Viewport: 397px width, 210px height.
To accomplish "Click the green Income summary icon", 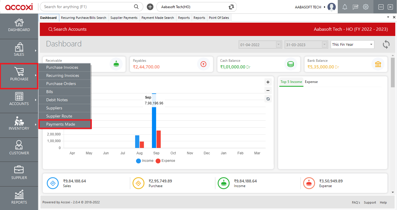I will pyautogui.click(x=224, y=183).
